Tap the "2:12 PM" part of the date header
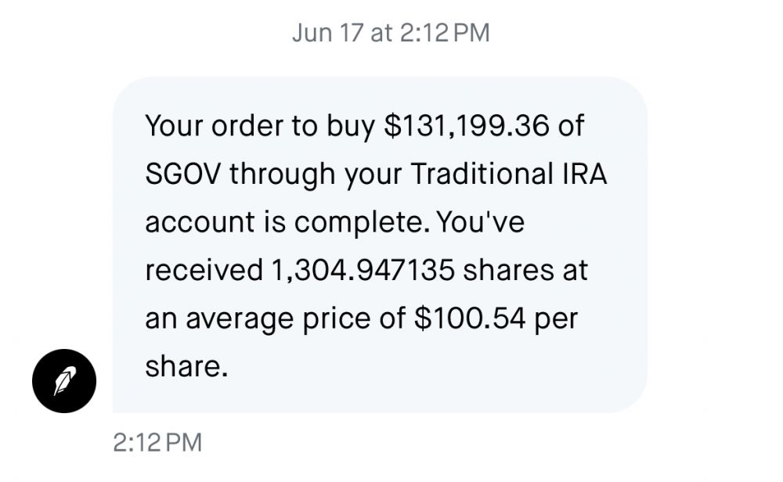 (445, 33)
